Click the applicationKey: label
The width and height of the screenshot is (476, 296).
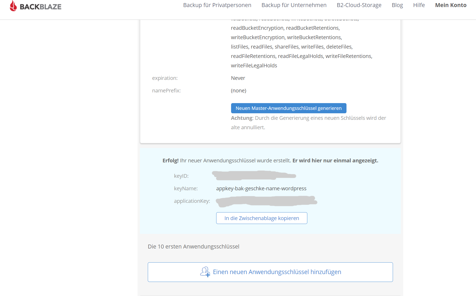click(192, 201)
